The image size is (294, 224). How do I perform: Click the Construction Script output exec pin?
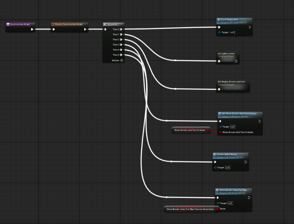[32, 29]
